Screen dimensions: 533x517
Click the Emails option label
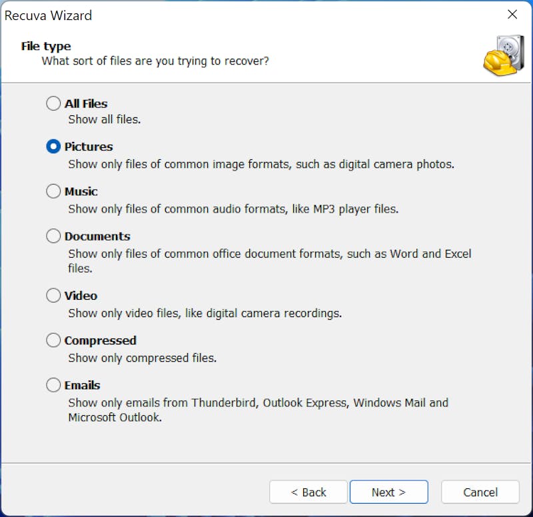point(82,385)
